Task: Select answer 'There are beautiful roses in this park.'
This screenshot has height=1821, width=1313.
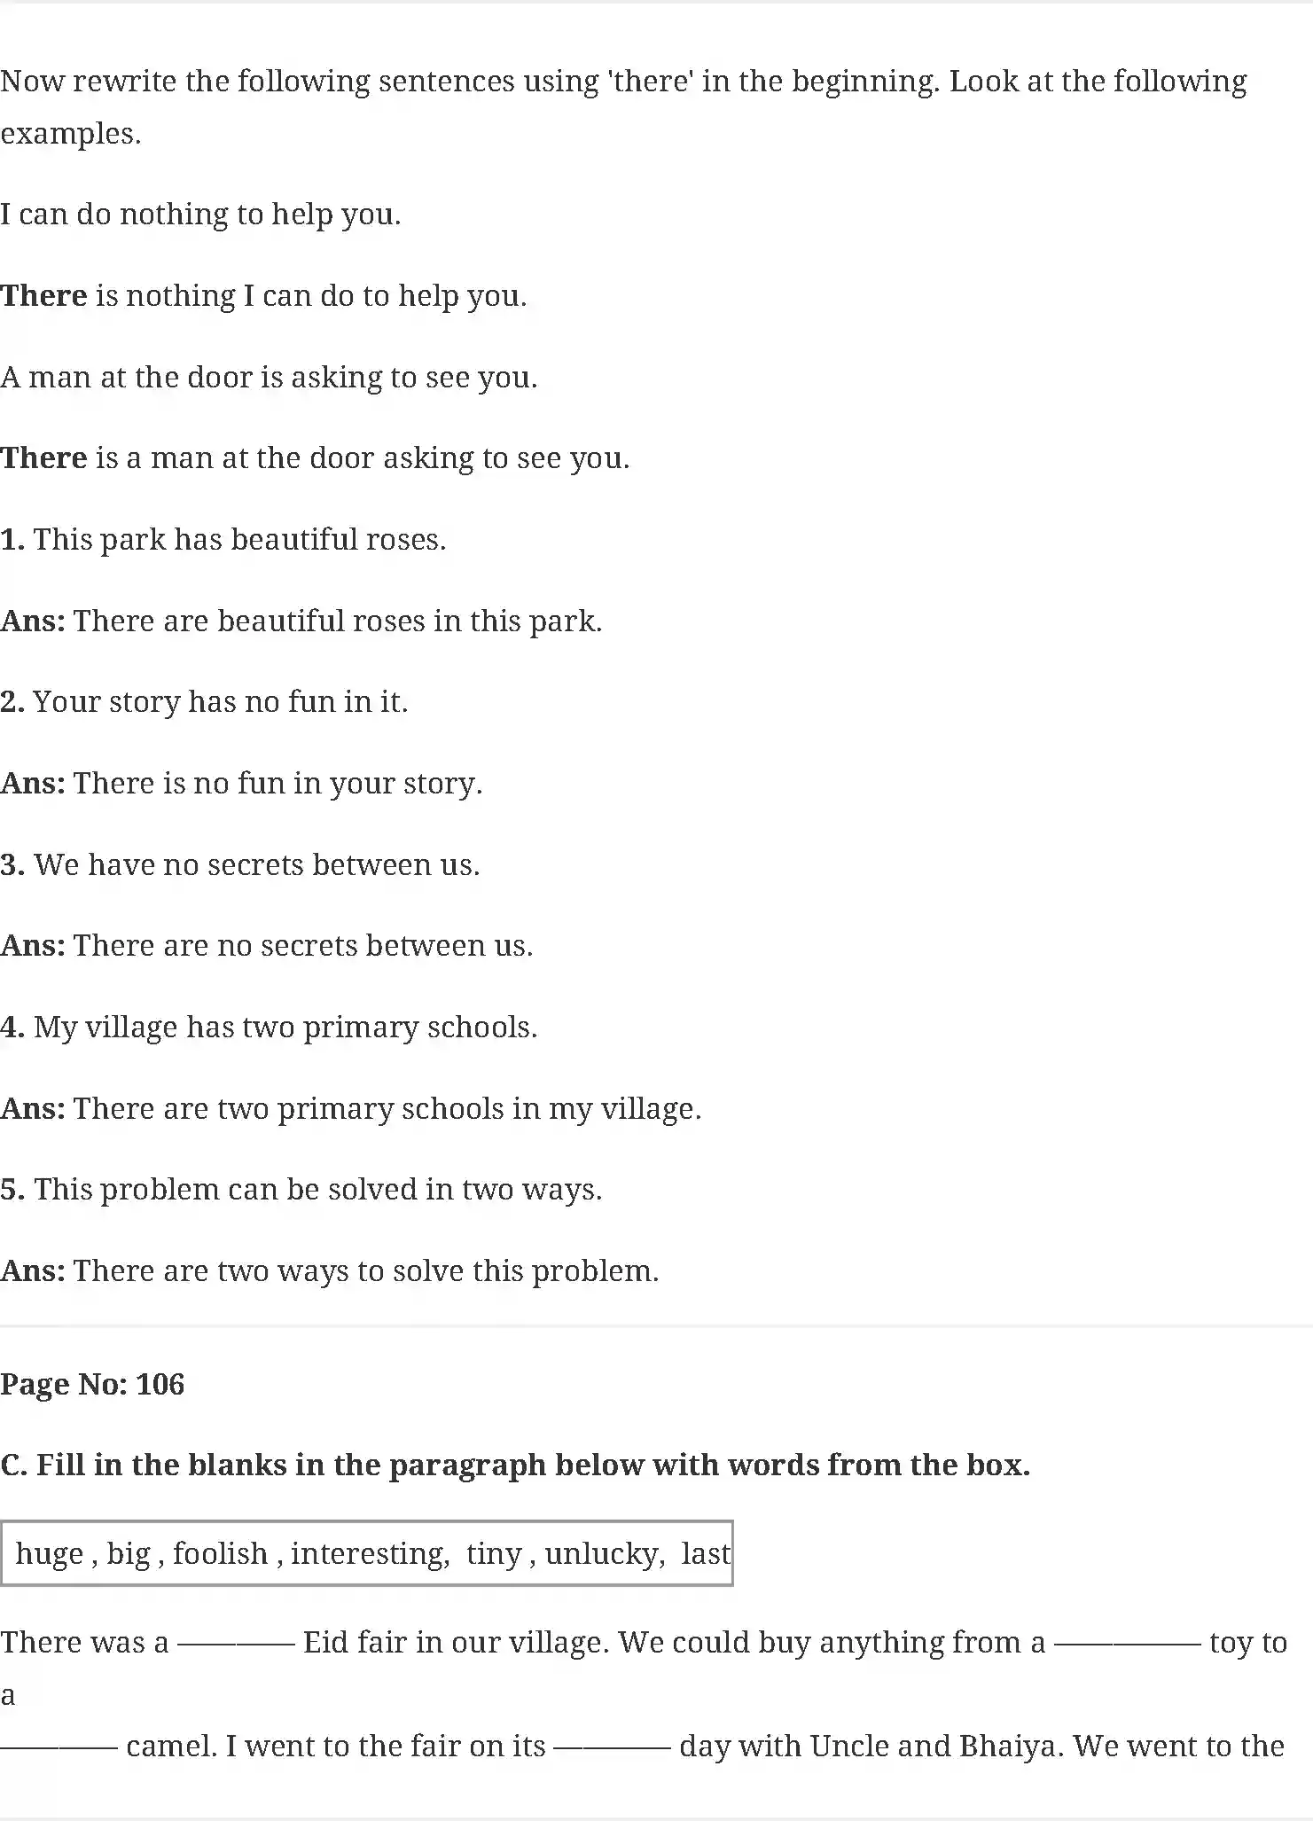Action: click(x=337, y=621)
